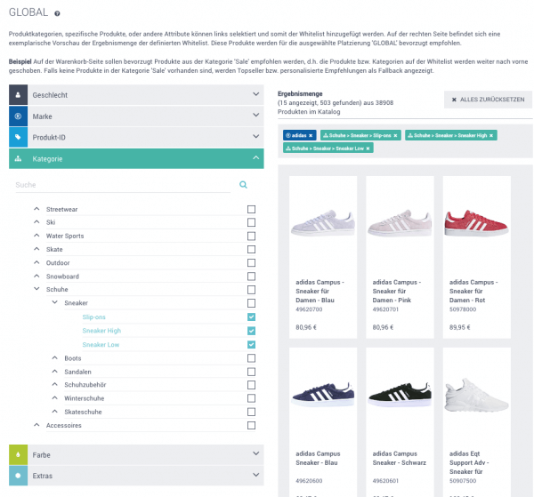Click the Geschlecht person icon
534x497 pixels.
[x=18, y=95]
